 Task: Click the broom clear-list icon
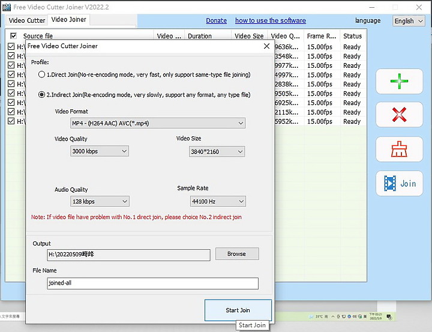399,149
